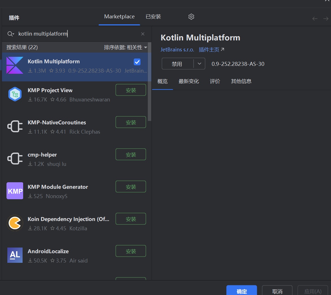331x295 pixels.
Task: Install KMP Module Generator plugin
Action: [x=131, y=186]
